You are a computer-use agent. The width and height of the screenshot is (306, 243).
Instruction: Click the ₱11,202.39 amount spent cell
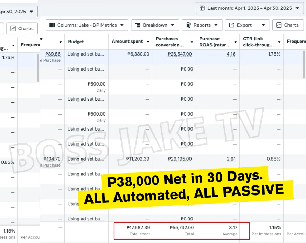(x=138, y=159)
